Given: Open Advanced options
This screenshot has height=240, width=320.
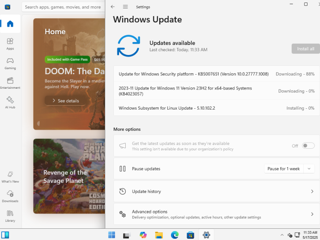Looking at the screenshot, I should [216, 214].
